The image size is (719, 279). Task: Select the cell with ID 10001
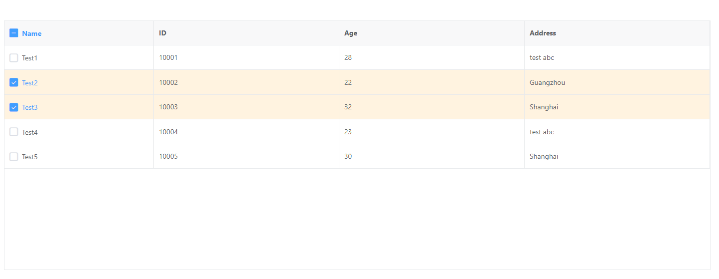(168, 57)
